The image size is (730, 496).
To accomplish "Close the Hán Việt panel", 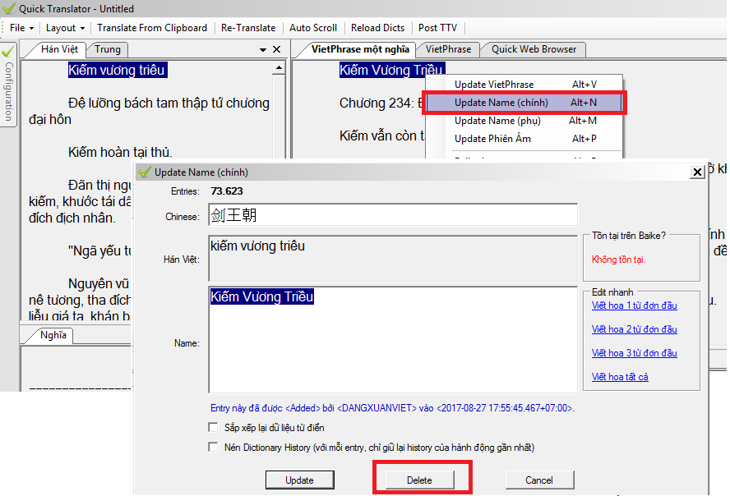I will tap(277, 50).
